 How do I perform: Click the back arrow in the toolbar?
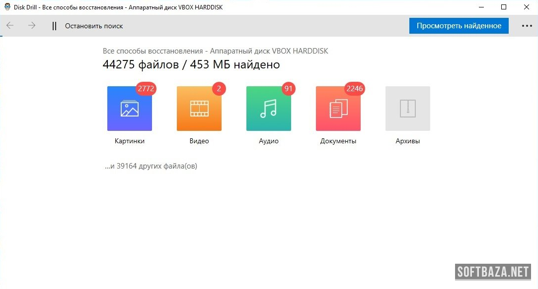click(10, 26)
